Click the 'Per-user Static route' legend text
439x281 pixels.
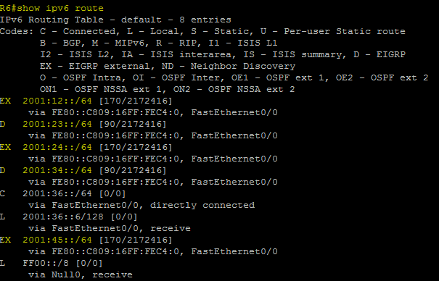point(345,31)
